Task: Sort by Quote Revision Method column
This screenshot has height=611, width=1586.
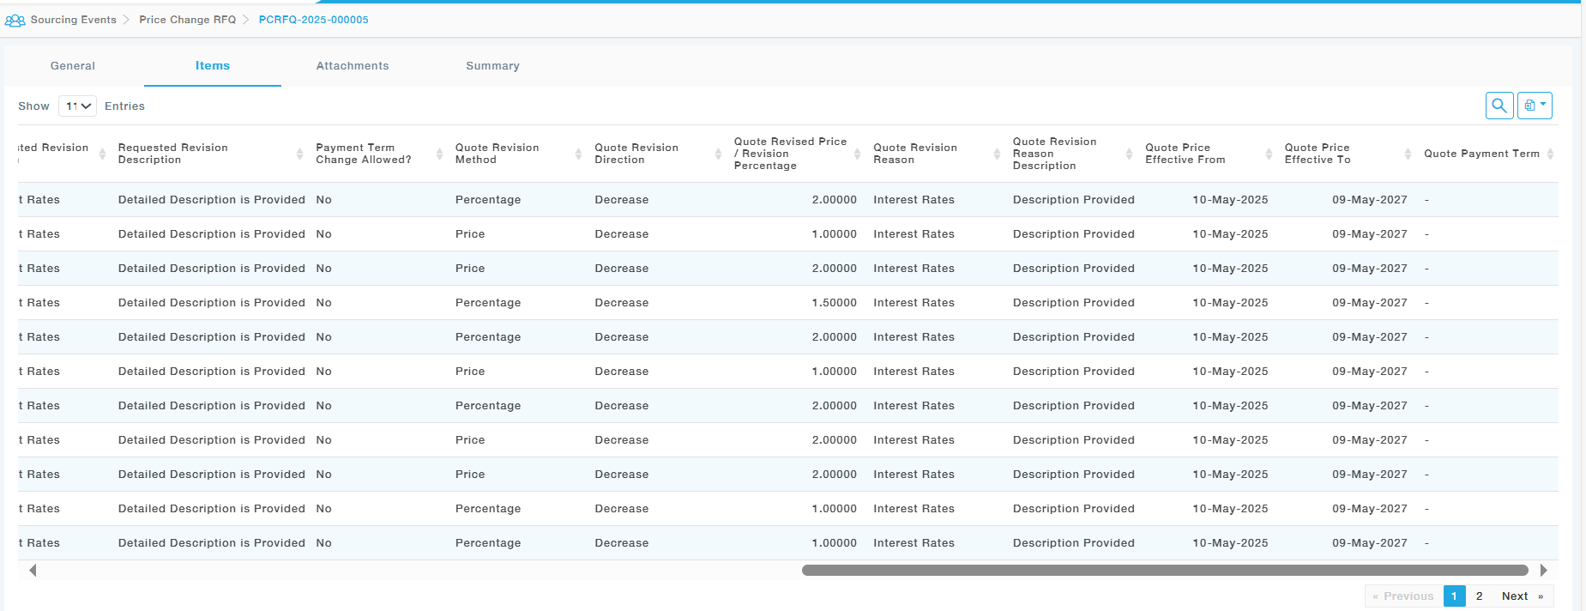Action: pyautogui.click(x=497, y=154)
